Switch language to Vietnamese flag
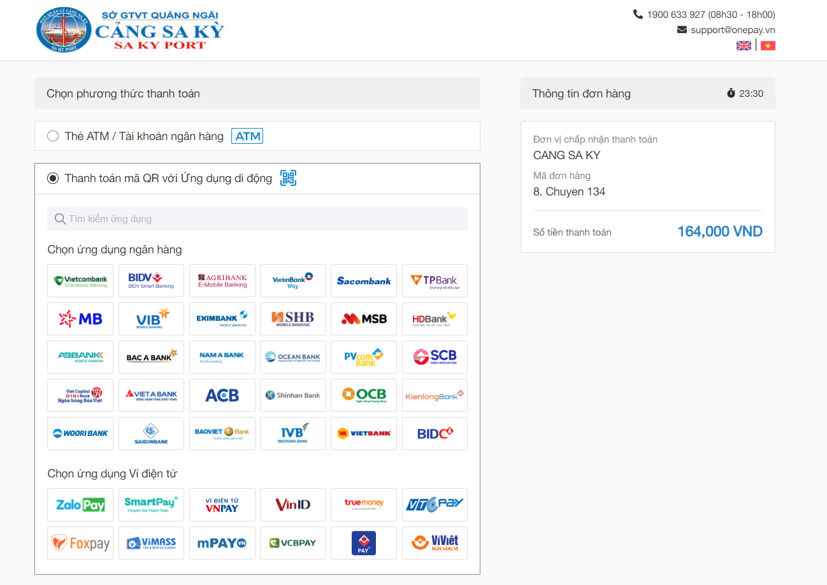The image size is (827, 585). 768,46
